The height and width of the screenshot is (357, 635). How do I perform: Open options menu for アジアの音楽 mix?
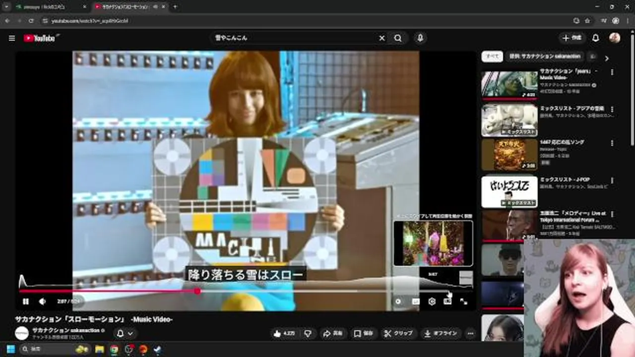point(612,109)
